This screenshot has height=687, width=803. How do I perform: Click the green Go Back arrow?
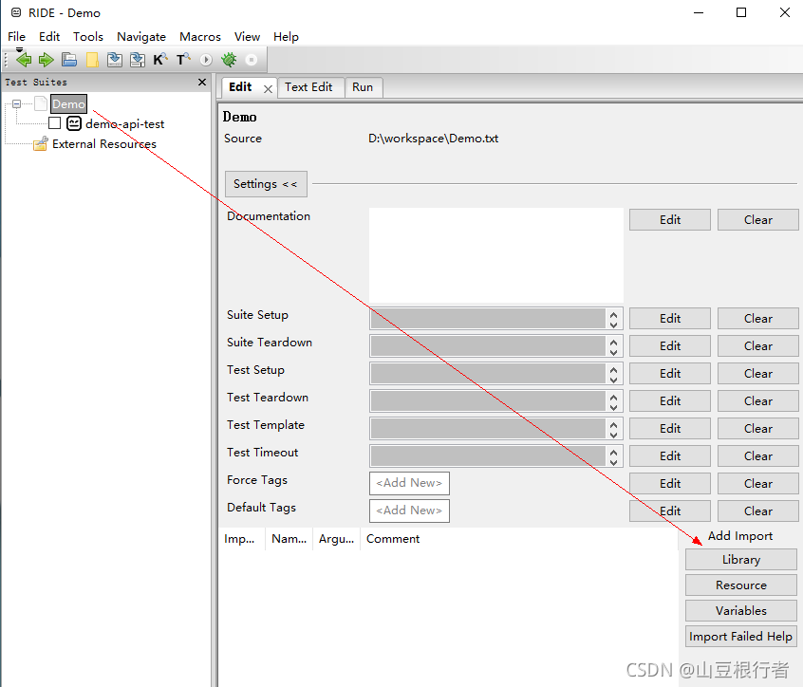coord(23,60)
